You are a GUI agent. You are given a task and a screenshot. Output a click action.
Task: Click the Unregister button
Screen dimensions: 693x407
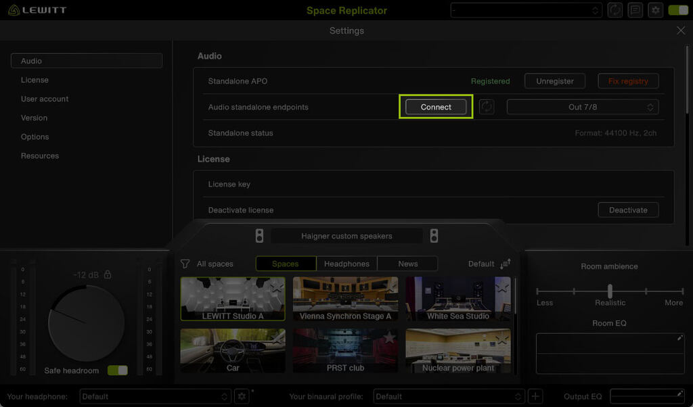(555, 81)
